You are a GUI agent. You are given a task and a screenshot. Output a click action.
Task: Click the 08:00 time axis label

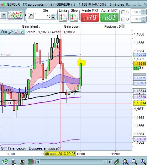click(x=11, y=154)
